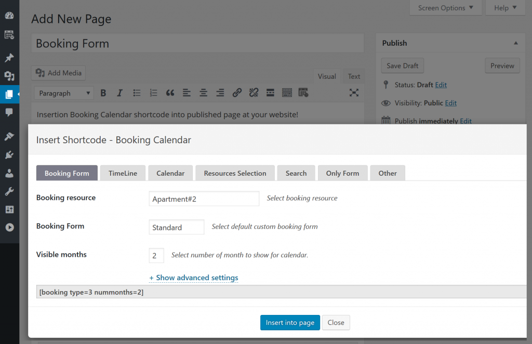Image resolution: width=532 pixels, height=344 pixels.
Task: Click the Visible months input field
Action: [156, 255]
